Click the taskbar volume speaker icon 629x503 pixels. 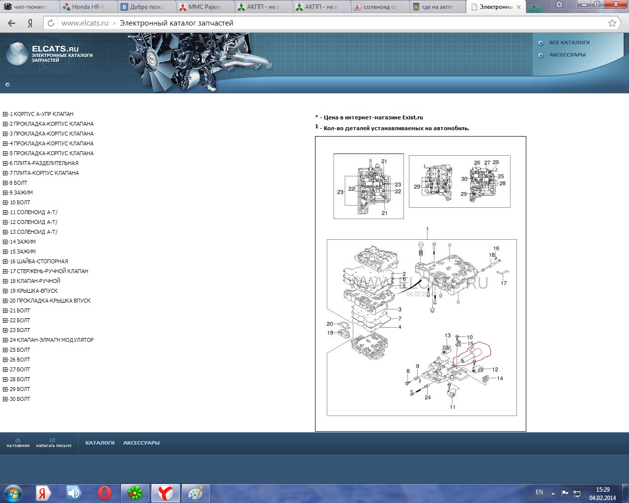coord(74,493)
